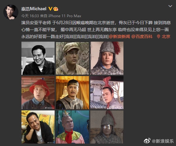176x146 pixels.
Task: Open the photo with red scarf costume
Action: click(x=72, y=127)
